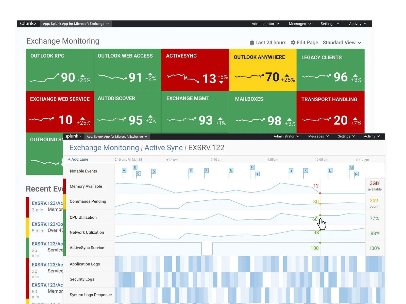Click notable event flag G
This screenshot has width=406, height=304.
pos(231,170)
